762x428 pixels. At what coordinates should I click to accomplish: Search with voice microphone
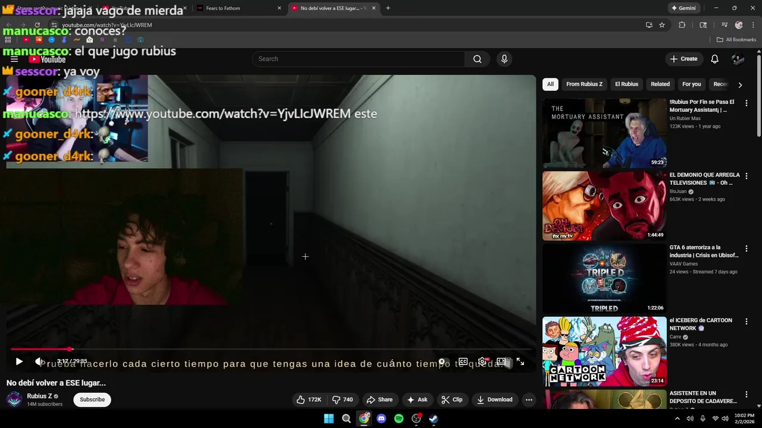[504, 59]
